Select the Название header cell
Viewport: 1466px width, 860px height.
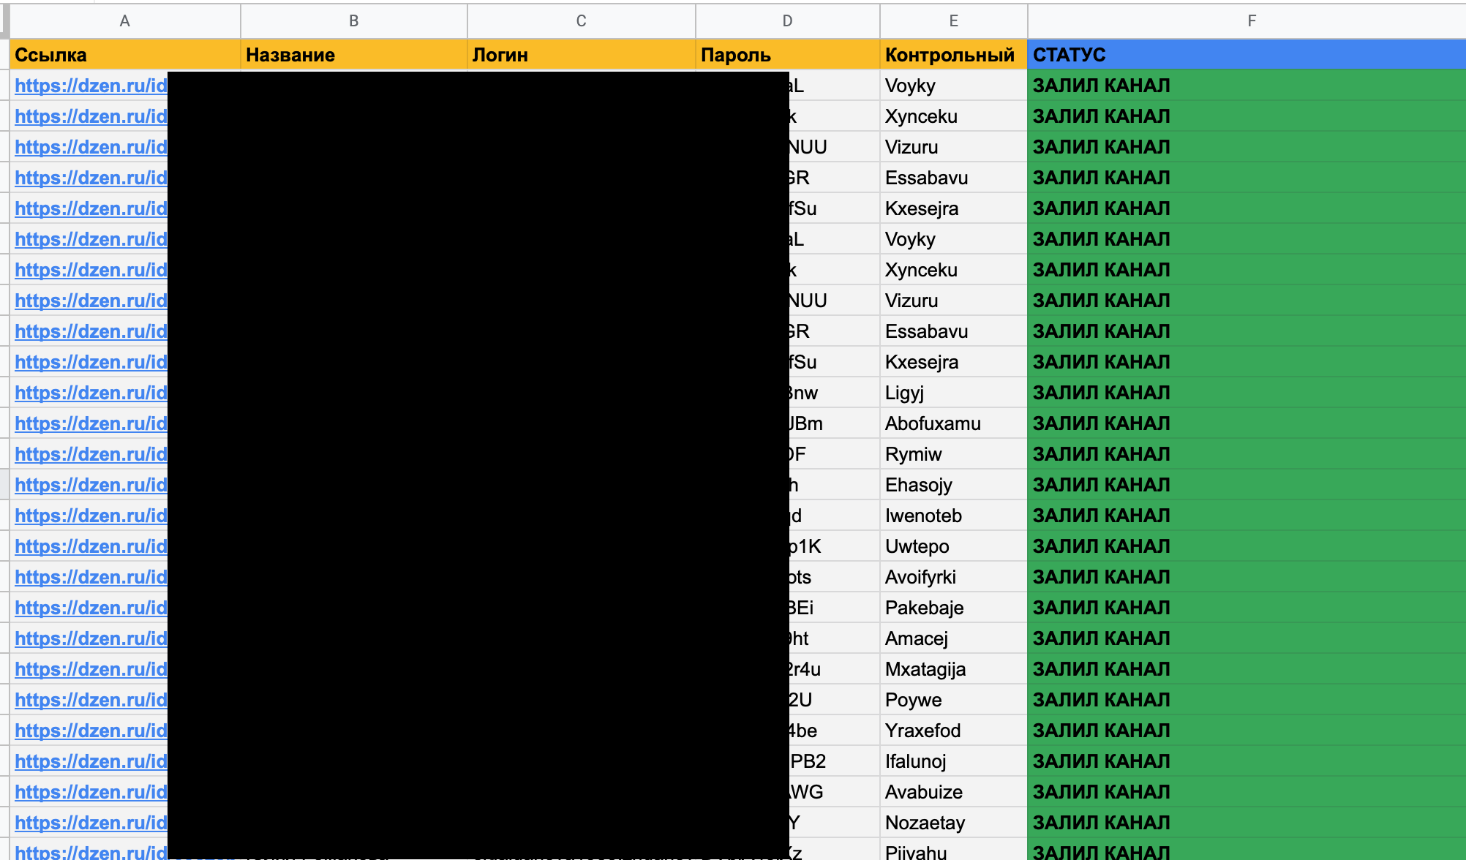pyautogui.click(x=353, y=55)
